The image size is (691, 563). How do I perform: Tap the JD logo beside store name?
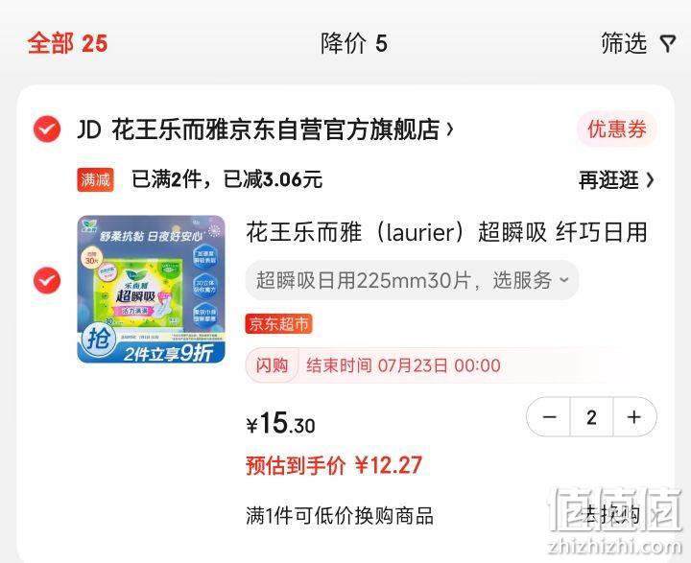tap(89, 129)
